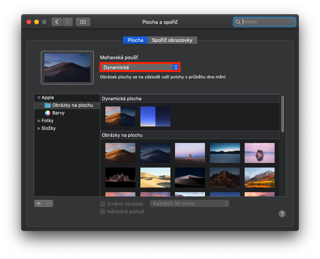Open the Dynamické dropdown menu
The image size is (320, 259).
click(140, 67)
